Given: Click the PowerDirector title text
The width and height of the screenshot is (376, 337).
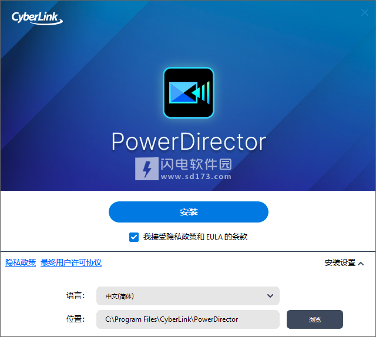Looking at the screenshot, I should (188, 142).
